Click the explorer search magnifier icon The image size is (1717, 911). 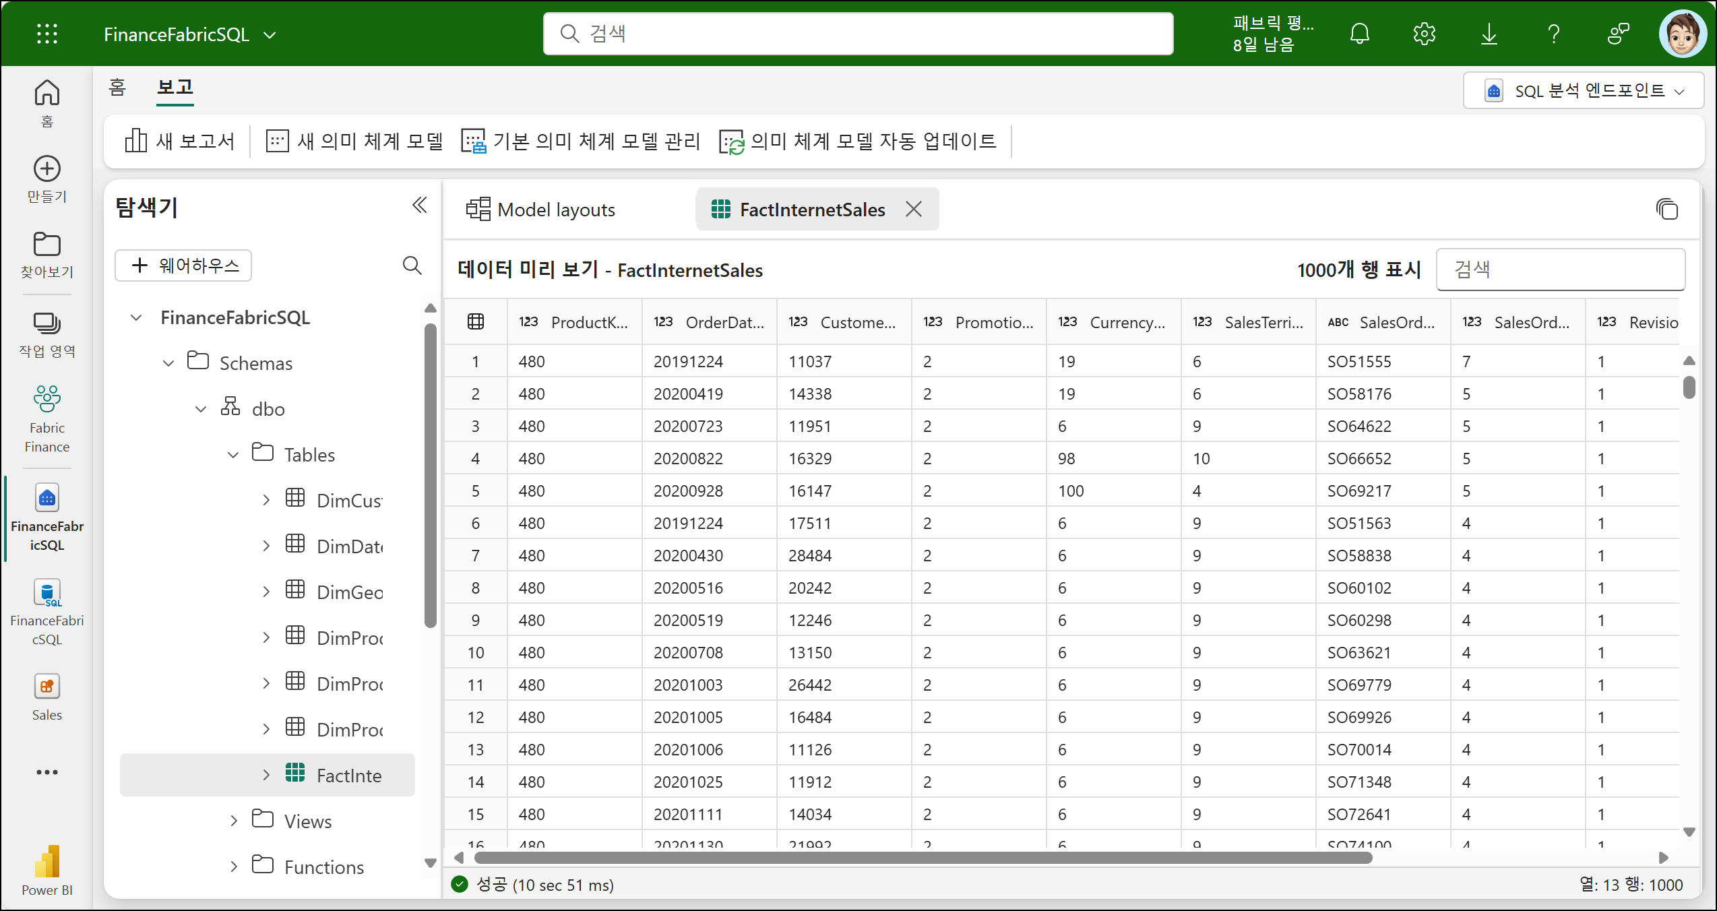click(x=412, y=265)
